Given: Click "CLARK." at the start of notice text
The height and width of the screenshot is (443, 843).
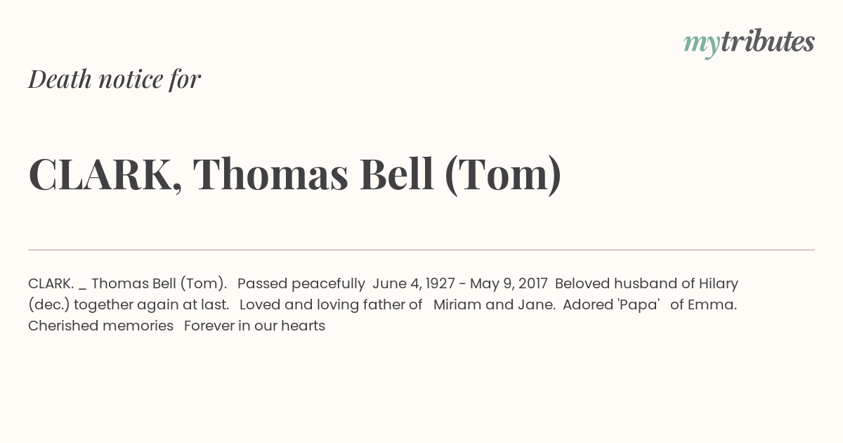Looking at the screenshot, I should point(51,284).
